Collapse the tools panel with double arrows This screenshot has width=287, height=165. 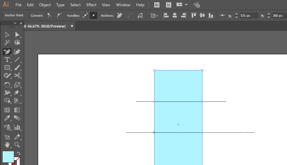click(x=15, y=23)
